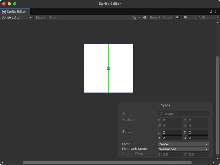Click the sprite sheet preview icon in toolbar
Screen dimensions: 220x165
pyautogui.click(x=134, y=18)
